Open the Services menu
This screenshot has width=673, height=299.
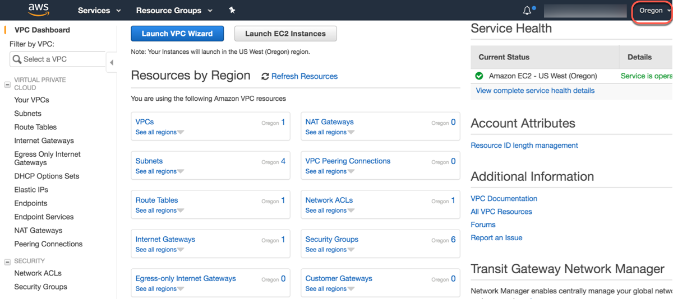99,11
